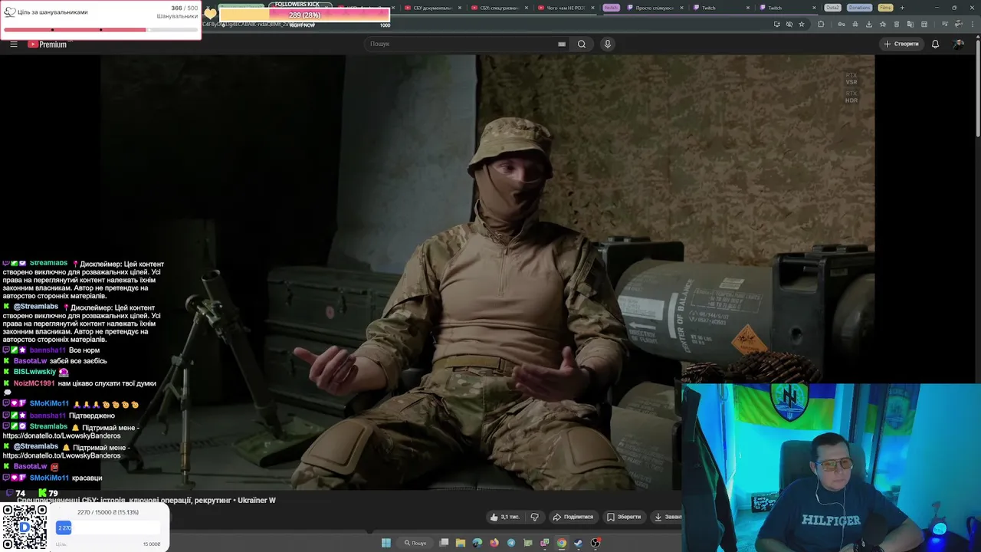Expand the Films tab group
Screen dimensions: 981x552
point(885,8)
